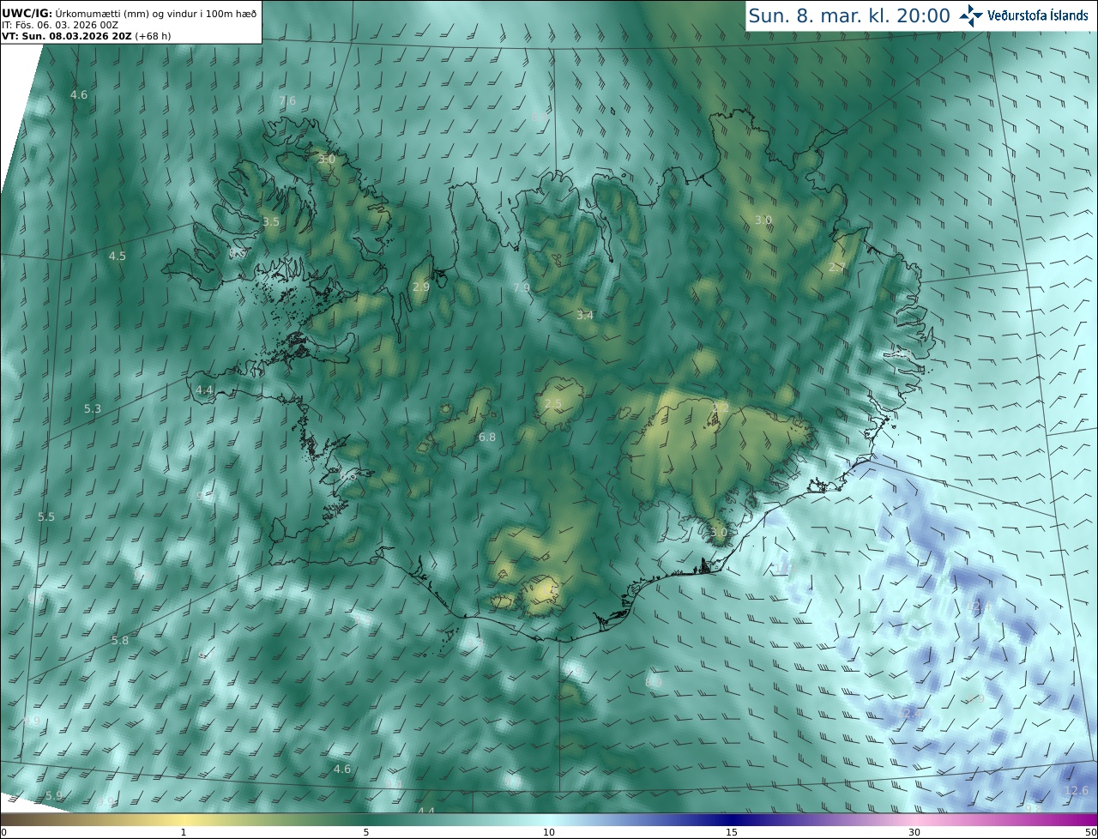Click the 2.9 value on the map

(421, 287)
